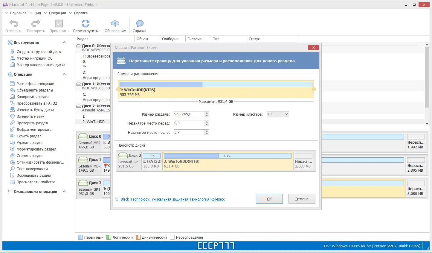Click the left resize handle of partition bar
The width and height of the screenshot is (432, 253).
pyautogui.click(x=118, y=89)
